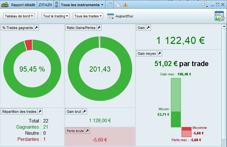Click the 1 122,40 € gain value
Viewport: 227px width, 147px height.
pyautogui.click(x=181, y=40)
